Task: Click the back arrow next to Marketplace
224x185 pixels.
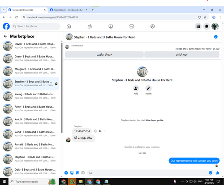Action: point(5,36)
